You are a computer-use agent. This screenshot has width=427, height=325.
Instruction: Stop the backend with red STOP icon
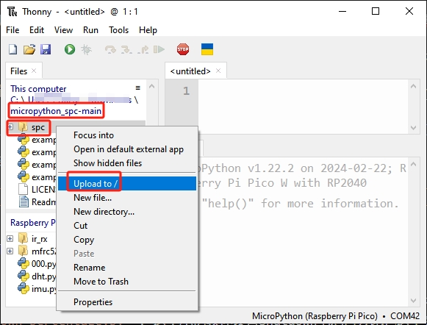pos(183,49)
